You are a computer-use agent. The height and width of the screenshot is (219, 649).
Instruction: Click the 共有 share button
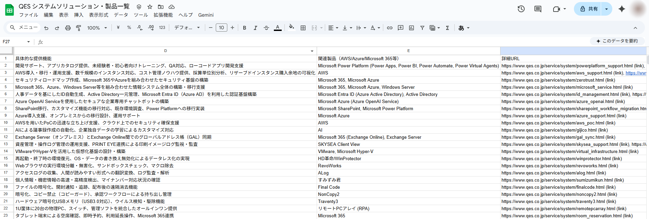point(589,9)
